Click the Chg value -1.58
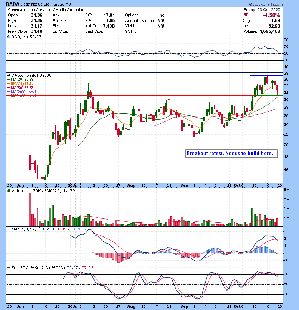The height and width of the screenshot is (310, 299). point(275,21)
